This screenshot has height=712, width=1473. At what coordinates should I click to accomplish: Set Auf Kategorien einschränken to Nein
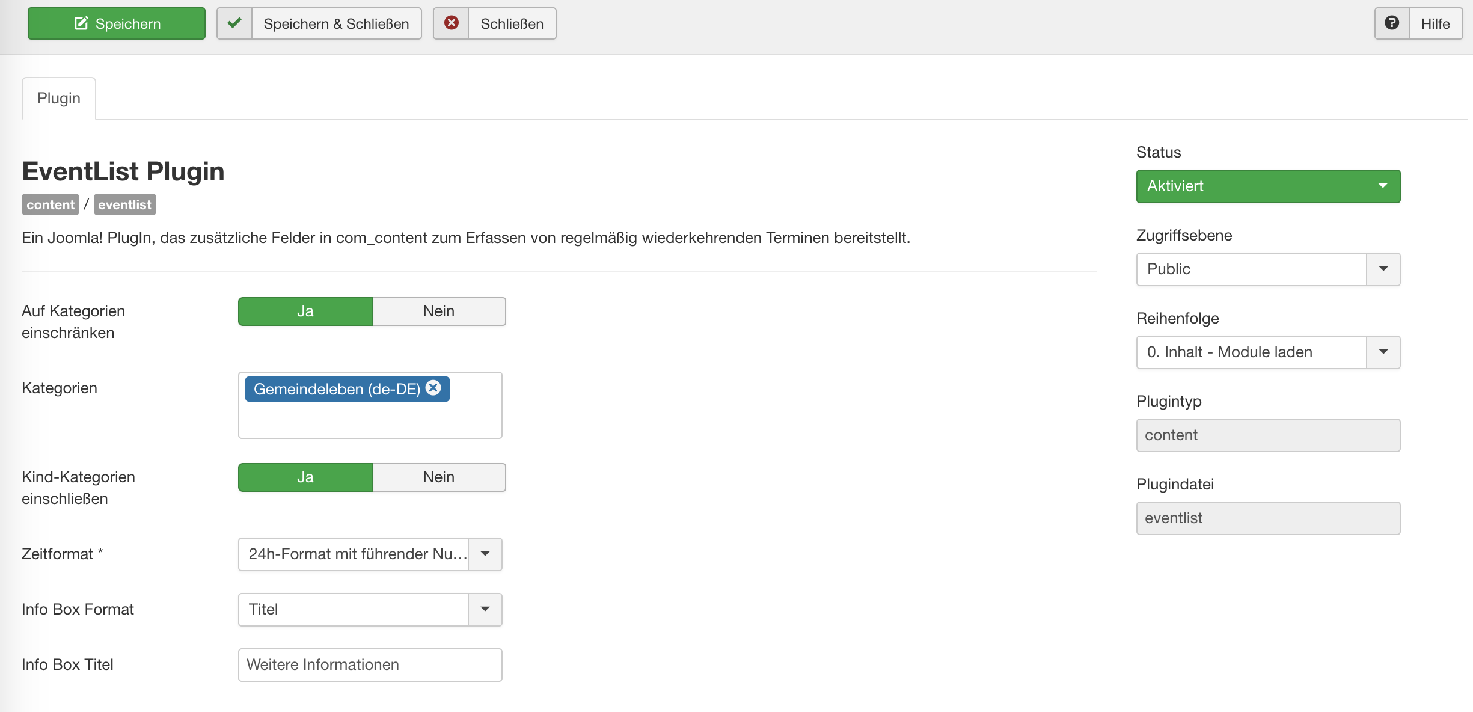439,311
